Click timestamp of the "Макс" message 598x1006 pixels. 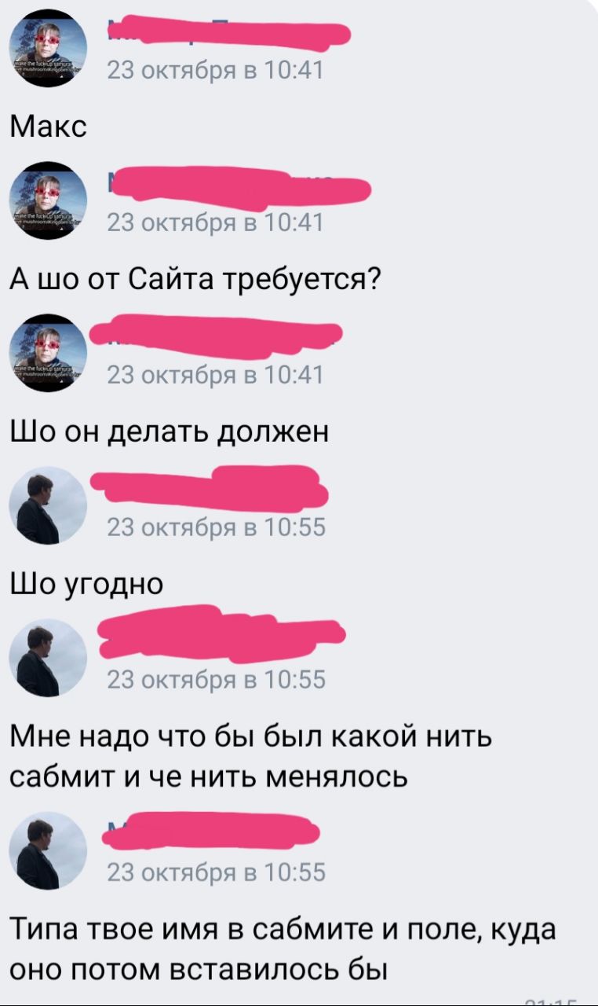coord(214,71)
